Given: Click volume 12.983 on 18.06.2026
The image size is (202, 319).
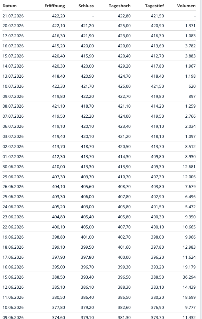Looking at the screenshot, I should click(189, 247).
